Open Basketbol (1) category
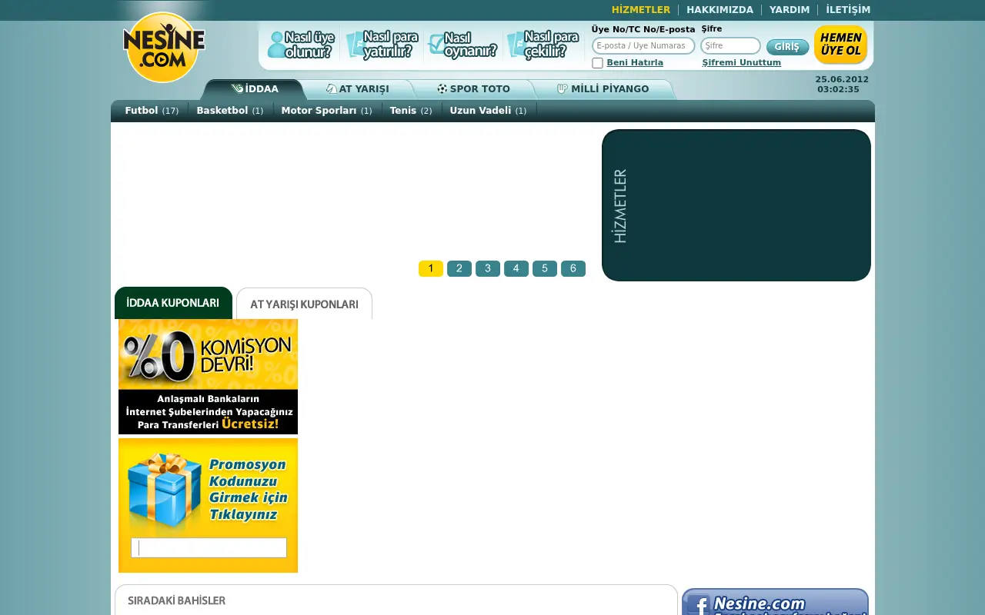985x615 pixels. pos(229,111)
